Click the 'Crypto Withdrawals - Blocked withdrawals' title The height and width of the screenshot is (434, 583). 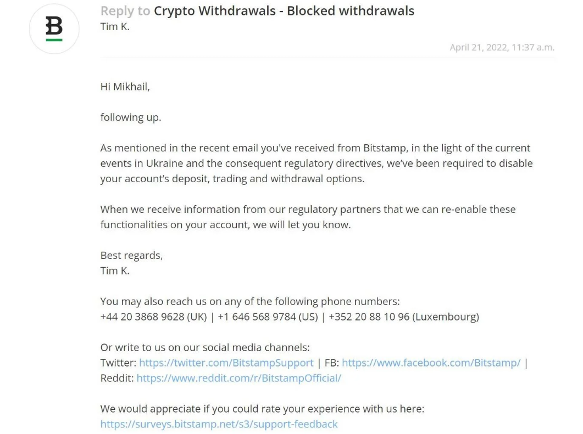click(x=284, y=10)
